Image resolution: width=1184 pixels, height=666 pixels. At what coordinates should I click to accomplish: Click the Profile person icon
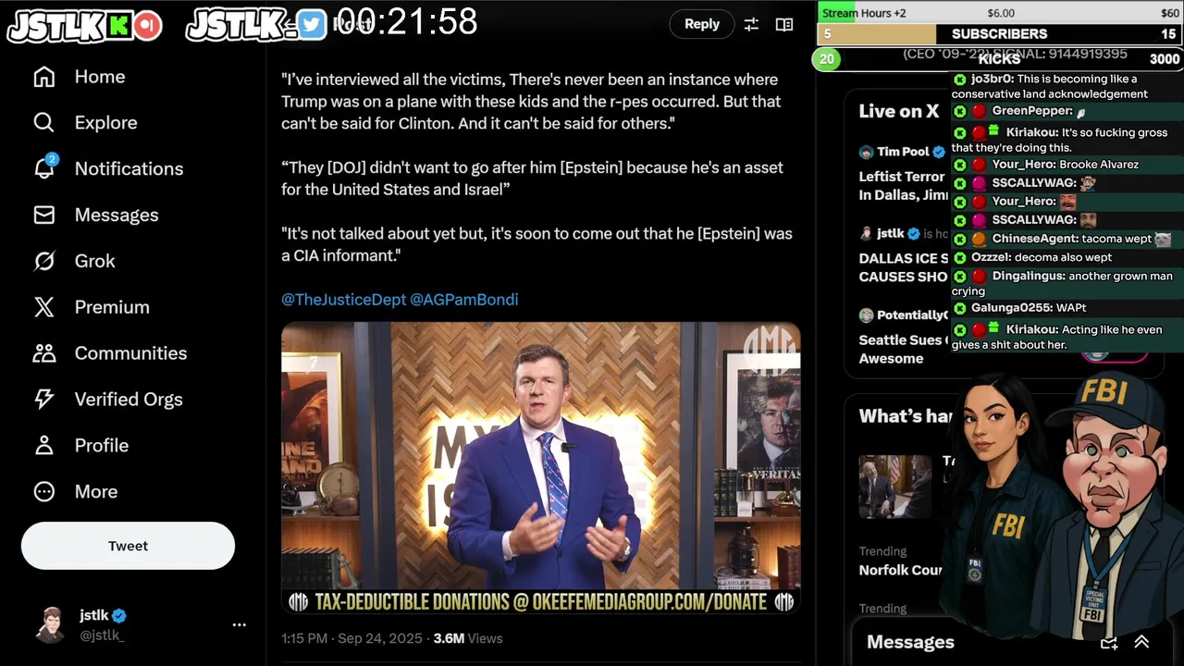(44, 446)
